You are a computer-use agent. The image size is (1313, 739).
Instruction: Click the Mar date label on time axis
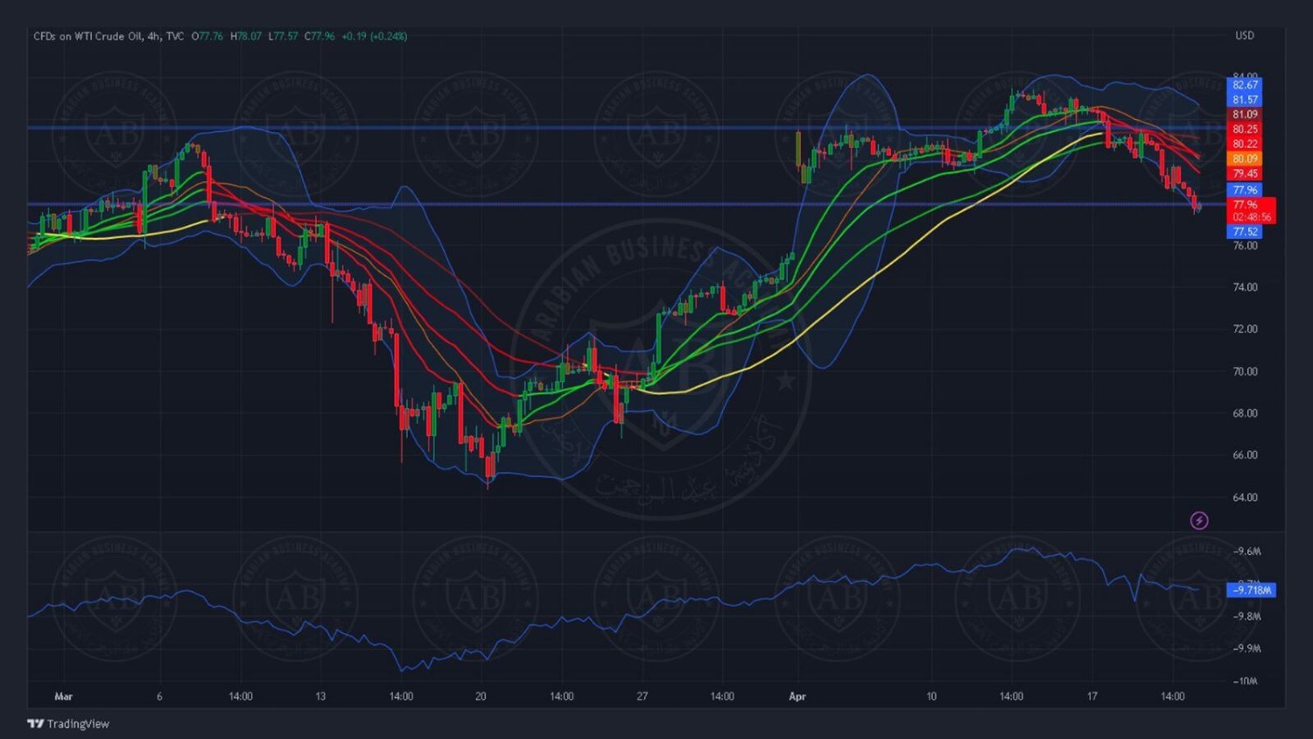(64, 697)
